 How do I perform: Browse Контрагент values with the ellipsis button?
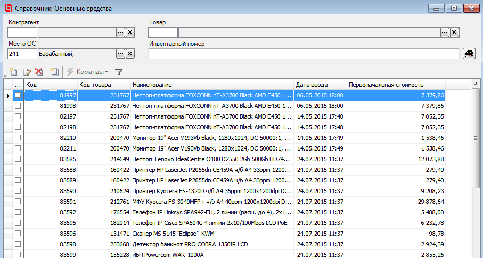120,32
